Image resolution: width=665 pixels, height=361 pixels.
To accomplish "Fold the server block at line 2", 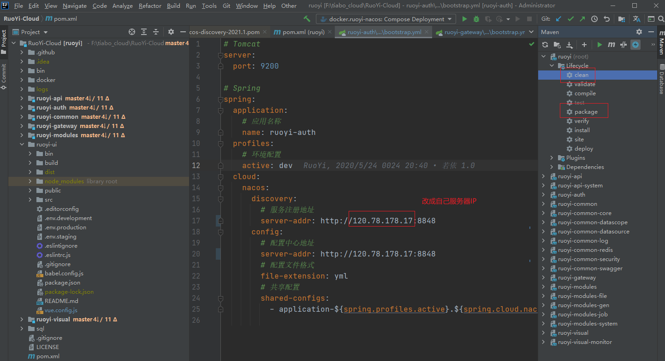I will [220, 55].
